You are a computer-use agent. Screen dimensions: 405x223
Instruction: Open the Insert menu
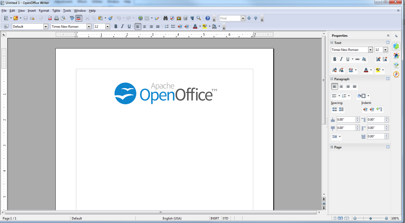32,11
